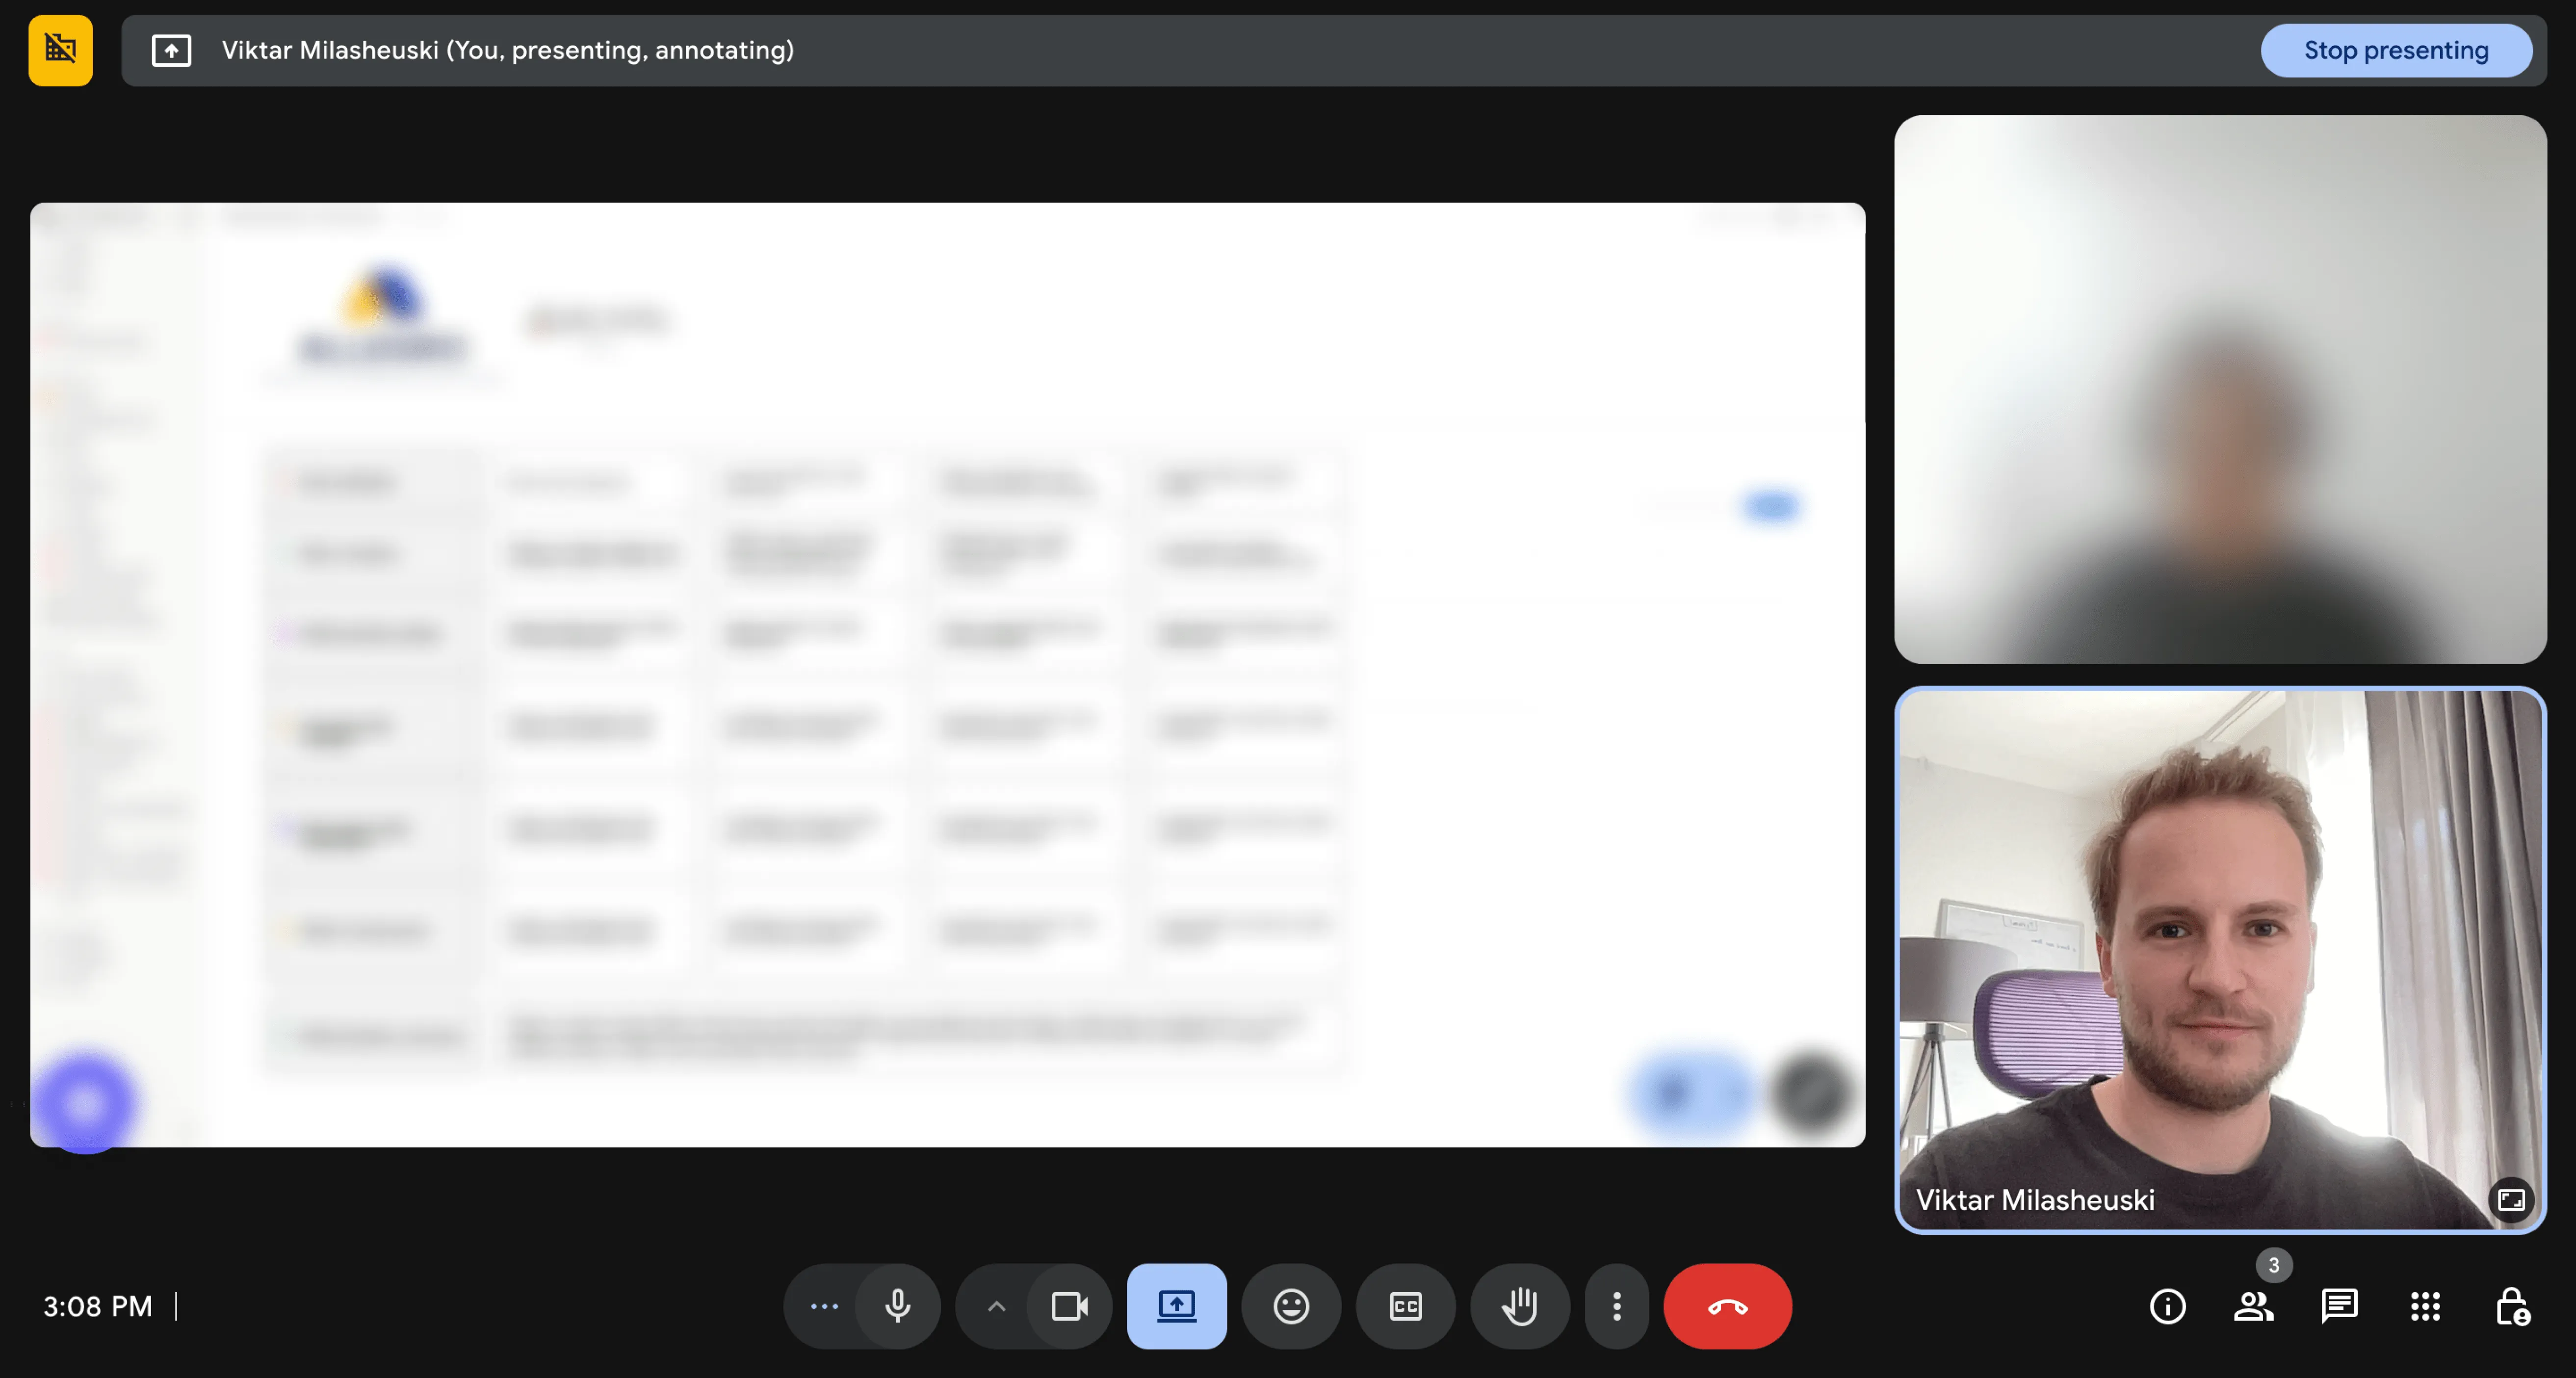Toggle the screen presenting button
2576x1378 pixels.
pyautogui.click(x=1176, y=1306)
